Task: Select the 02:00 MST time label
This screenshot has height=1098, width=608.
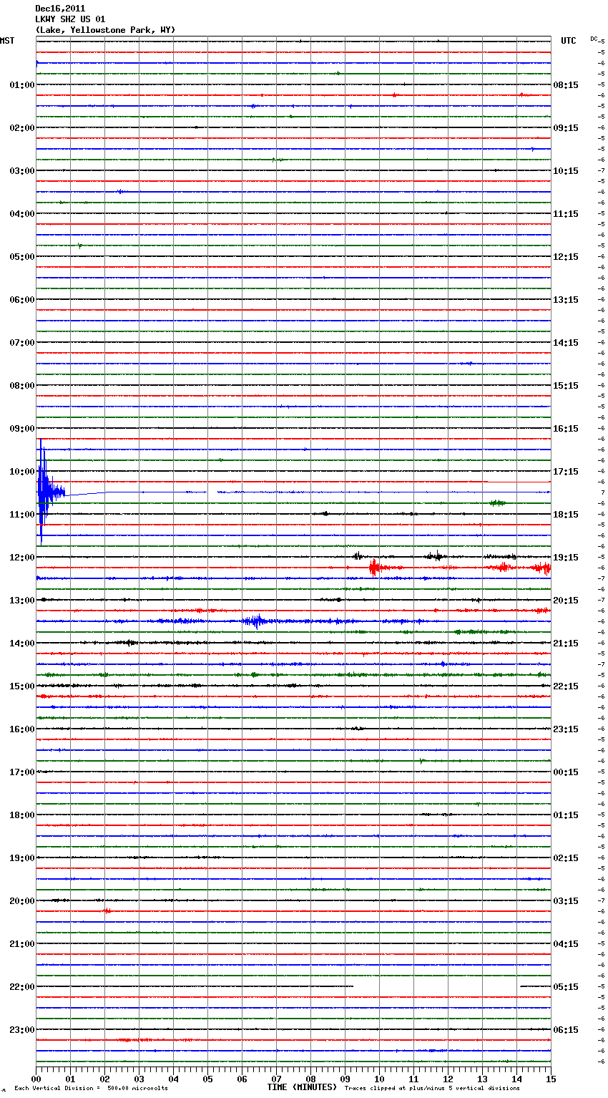Action: pos(21,128)
